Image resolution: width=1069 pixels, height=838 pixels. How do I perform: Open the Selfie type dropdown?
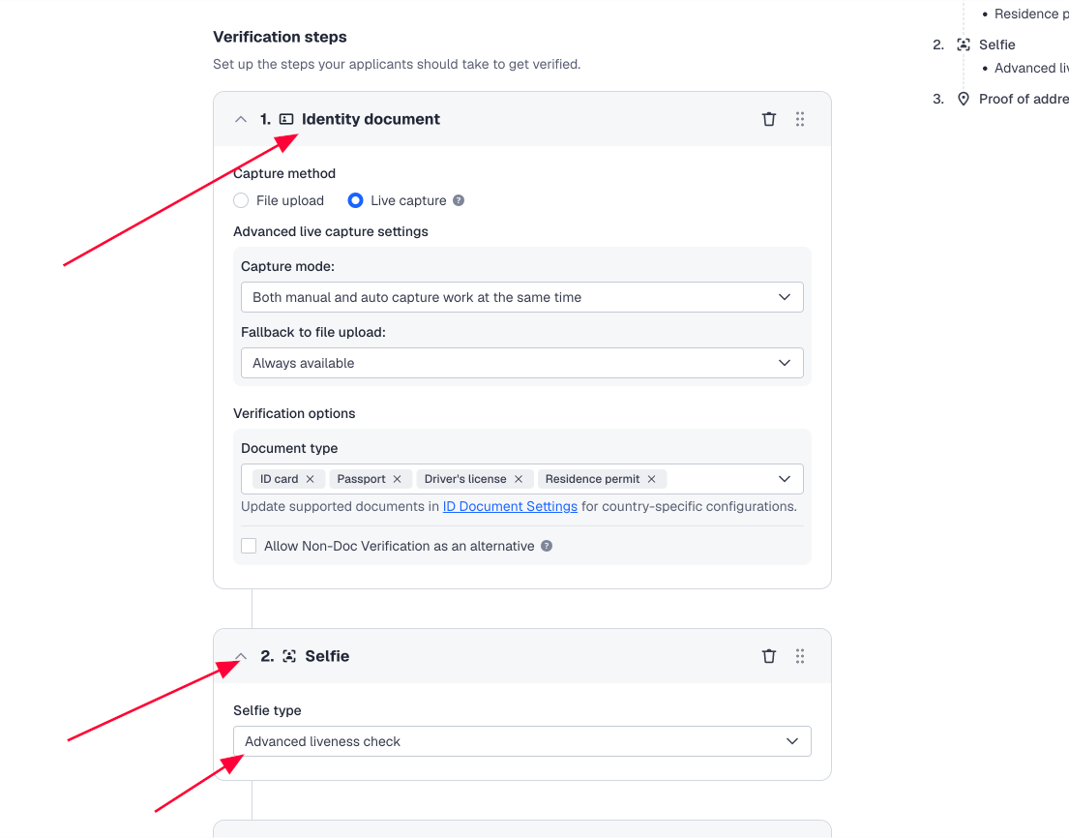click(x=522, y=742)
